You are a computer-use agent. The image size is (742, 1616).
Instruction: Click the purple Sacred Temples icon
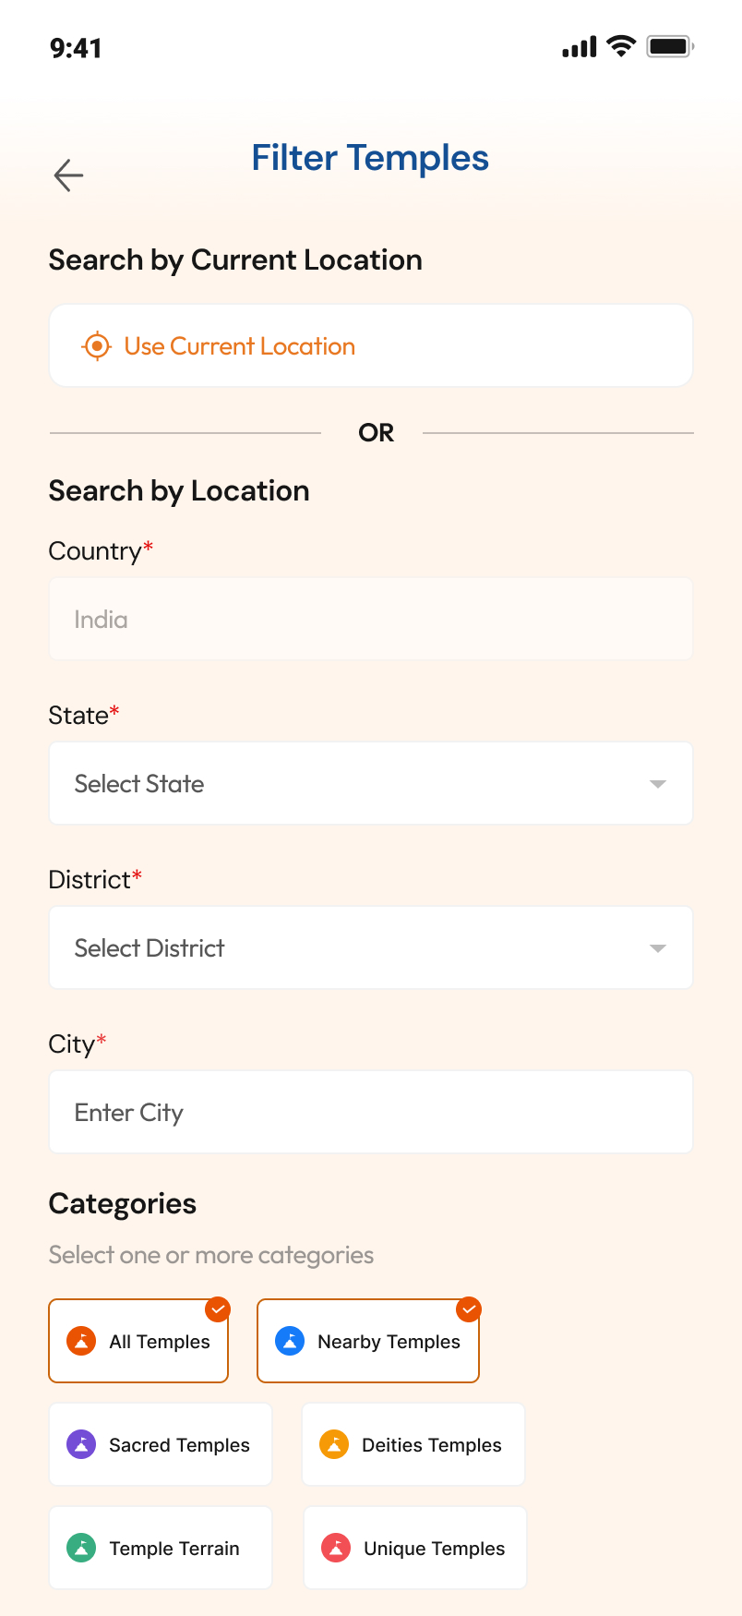coord(81,1444)
